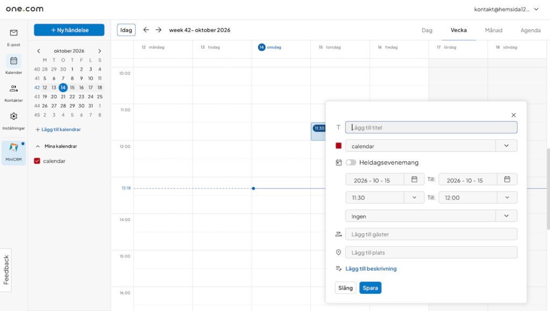Click the end date field 2026-10-15
This screenshot has width=550, height=311.
(x=468, y=179)
